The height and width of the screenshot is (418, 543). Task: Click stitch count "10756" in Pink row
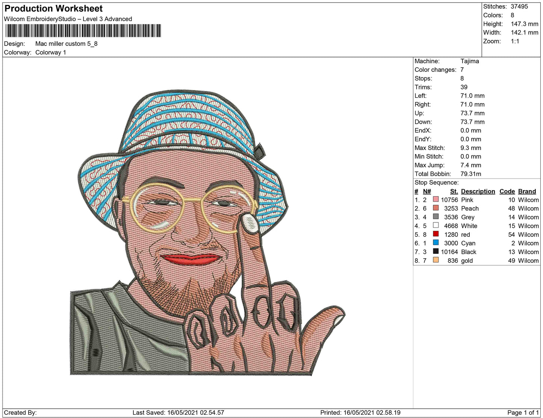449,200
